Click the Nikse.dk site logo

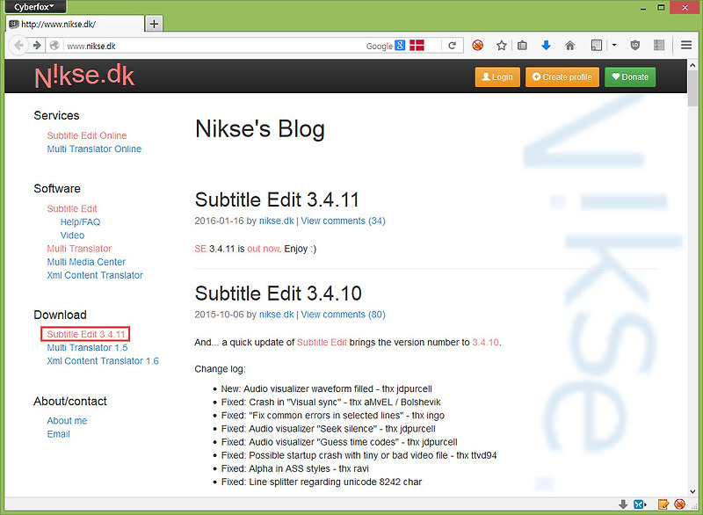click(84, 76)
